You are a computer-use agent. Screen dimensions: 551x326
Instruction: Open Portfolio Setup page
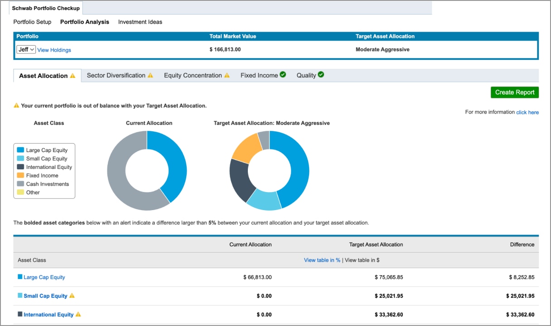pos(32,22)
